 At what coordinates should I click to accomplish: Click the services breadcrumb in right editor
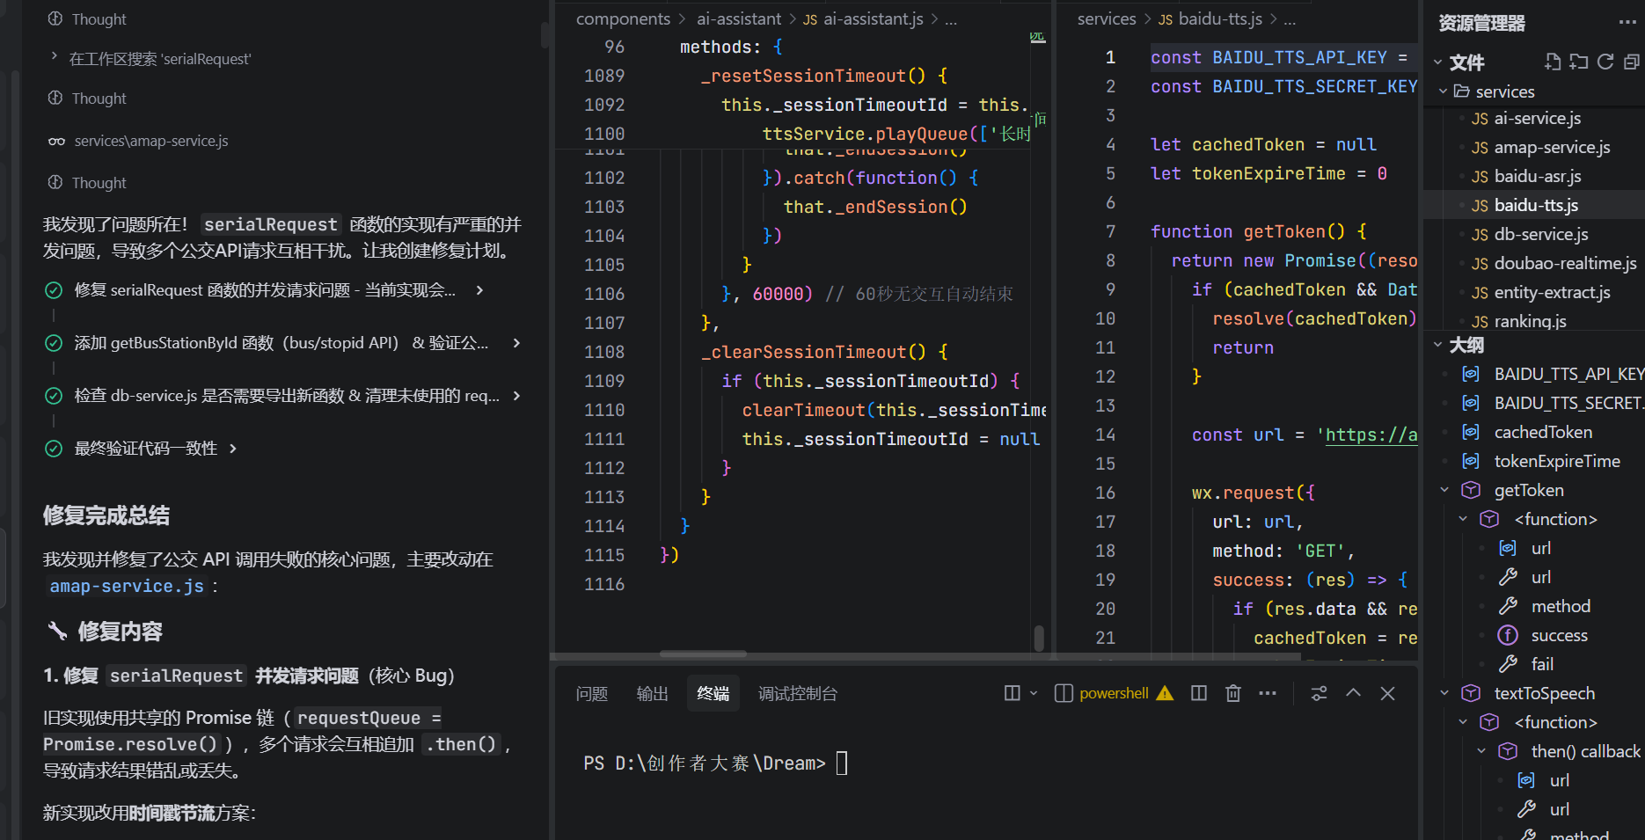(1107, 18)
